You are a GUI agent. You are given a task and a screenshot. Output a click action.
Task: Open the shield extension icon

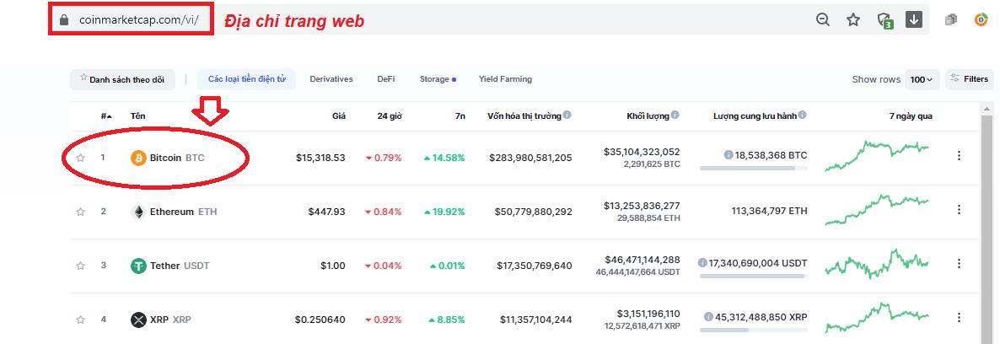pos(884,20)
